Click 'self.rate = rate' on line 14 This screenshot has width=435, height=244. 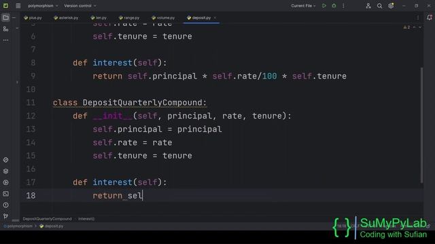[133, 142]
